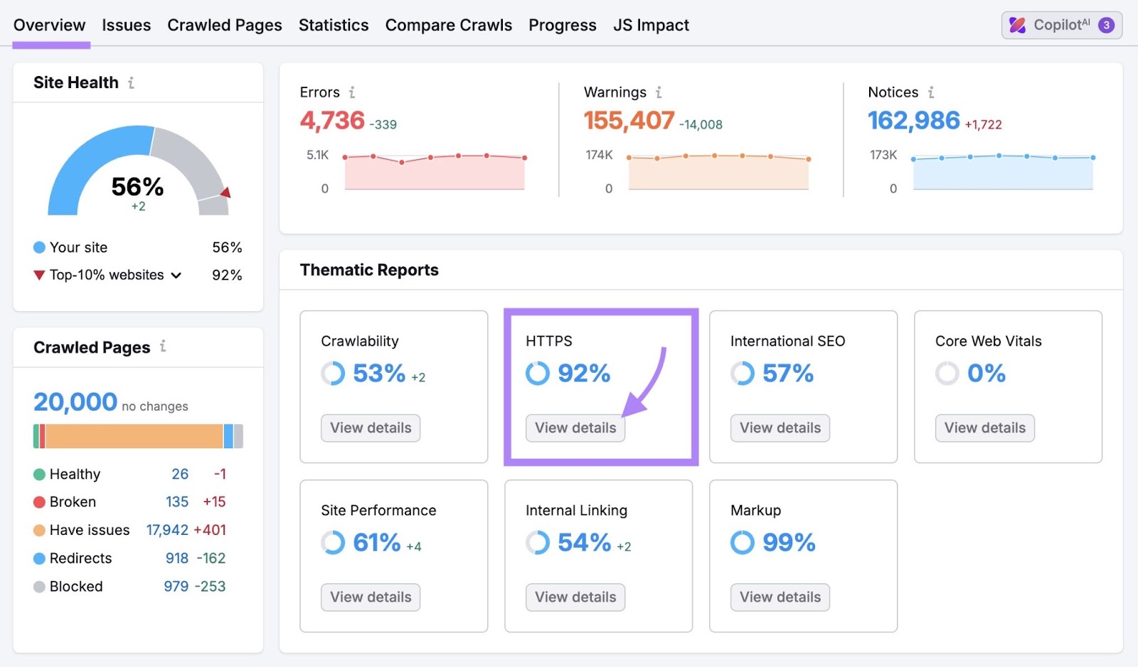1138x667 pixels.
Task: View details for the HTTPS report
Action: point(575,428)
